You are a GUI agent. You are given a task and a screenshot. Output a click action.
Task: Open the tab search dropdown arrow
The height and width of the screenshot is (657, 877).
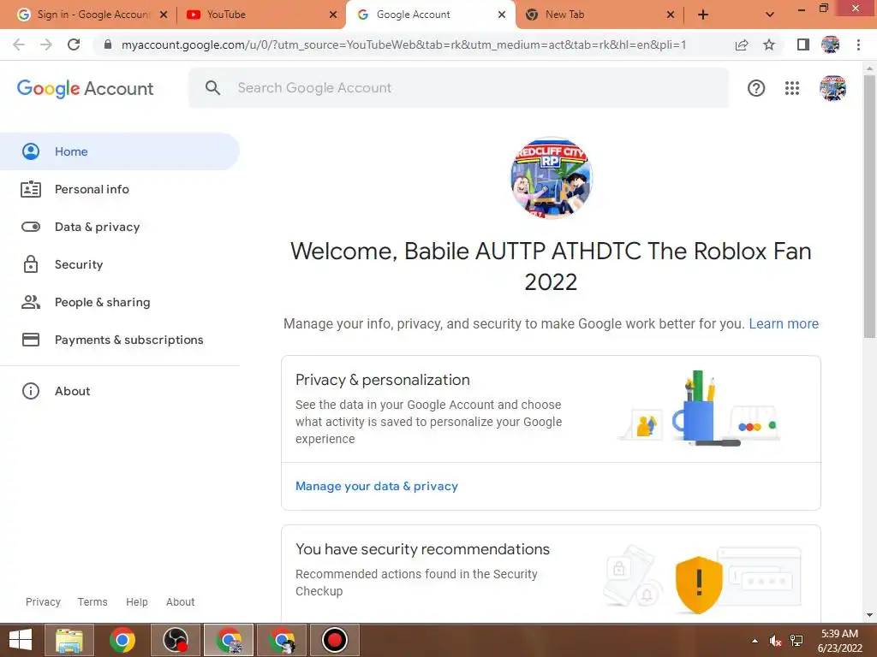click(x=770, y=15)
